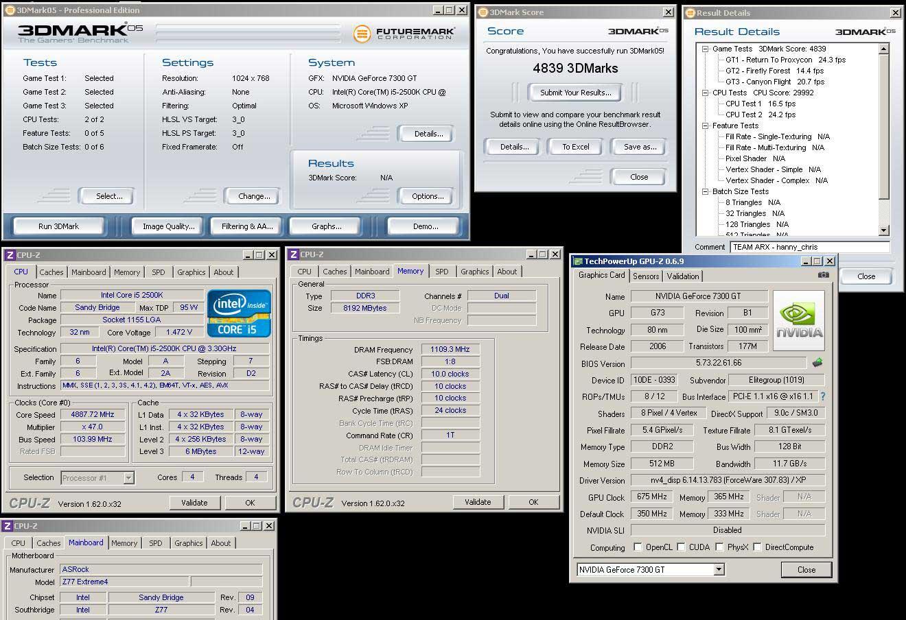Minimize the 3DMark05 main window

click(x=438, y=10)
